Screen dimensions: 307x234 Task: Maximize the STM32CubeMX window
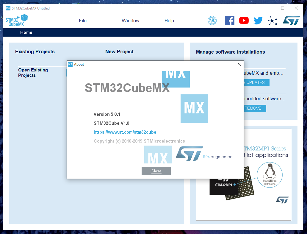[x=283, y=8]
